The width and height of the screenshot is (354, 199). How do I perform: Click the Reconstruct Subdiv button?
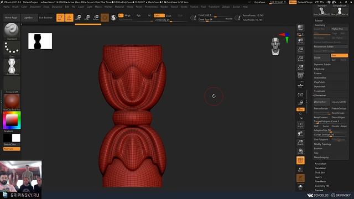331,46
